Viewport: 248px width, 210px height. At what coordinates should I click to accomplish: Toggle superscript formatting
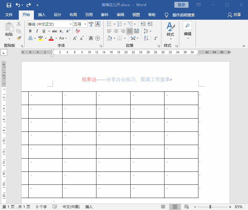[x=68, y=31]
